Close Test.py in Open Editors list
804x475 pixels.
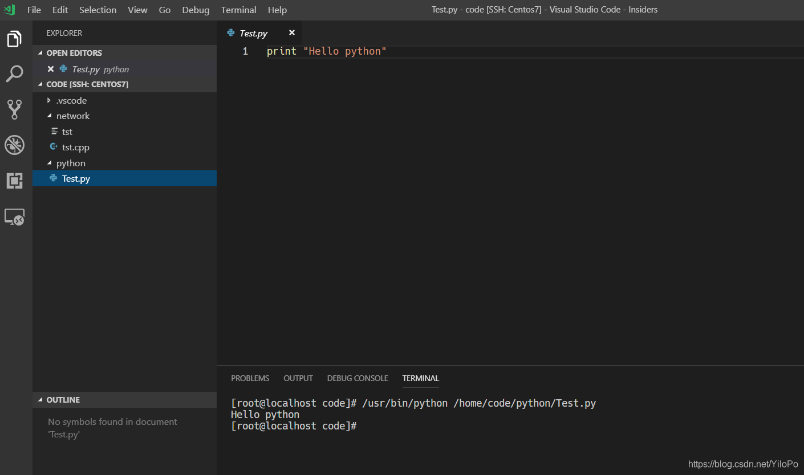[51, 69]
